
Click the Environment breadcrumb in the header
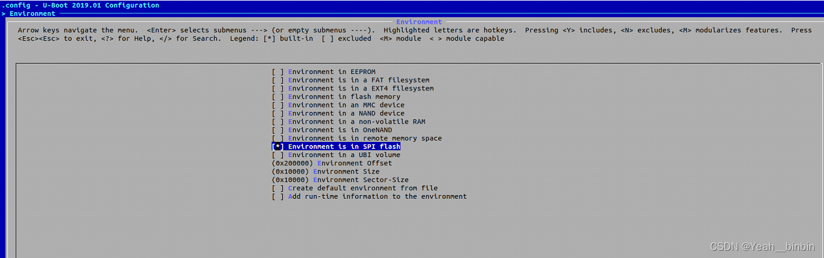click(32, 13)
